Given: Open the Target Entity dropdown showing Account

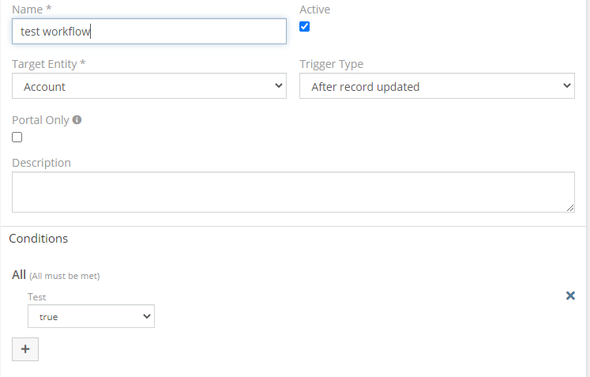Looking at the screenshot, I should coord(149,87).
